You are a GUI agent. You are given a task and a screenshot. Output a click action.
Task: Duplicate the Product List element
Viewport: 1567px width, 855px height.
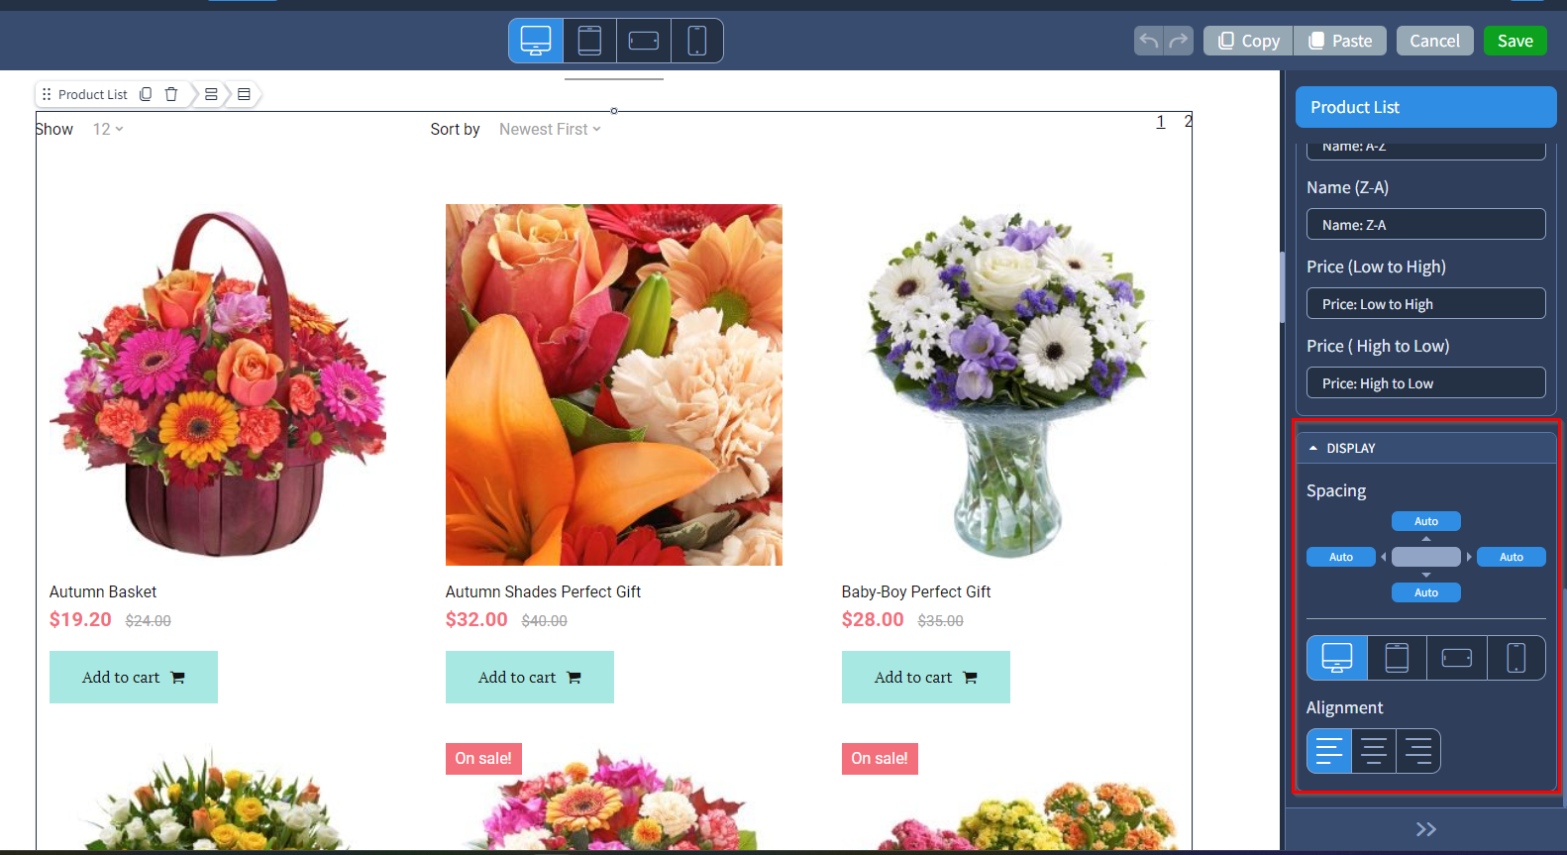(146, 94)
